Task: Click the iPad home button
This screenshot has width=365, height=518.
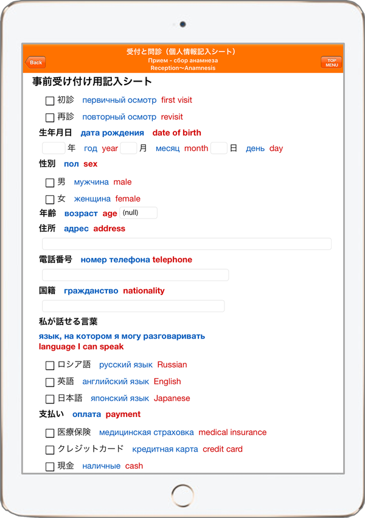Action: pos(182,495)
